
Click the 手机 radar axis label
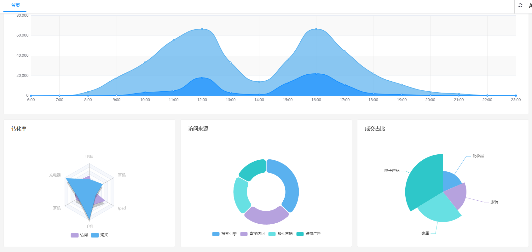(89, 226)
